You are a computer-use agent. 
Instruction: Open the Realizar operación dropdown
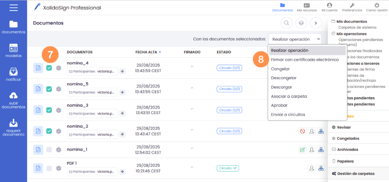coord(295,39)
